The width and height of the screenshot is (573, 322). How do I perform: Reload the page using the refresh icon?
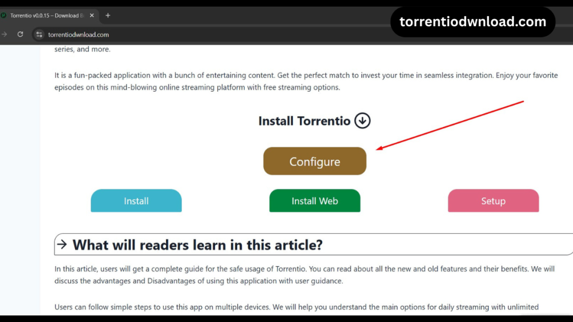tap(20, 34)
